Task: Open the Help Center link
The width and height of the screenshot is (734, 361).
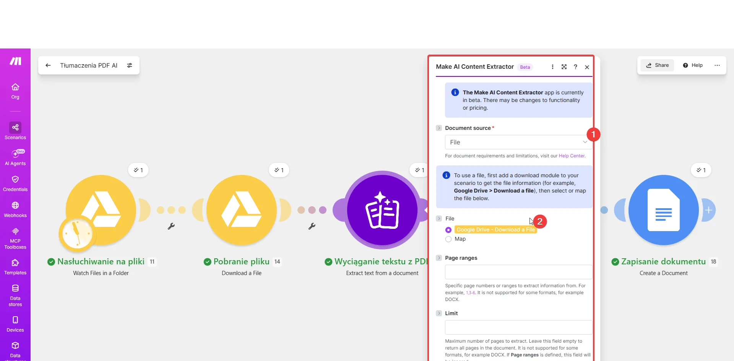Action: pyautogui.click(x=572, y=156)
